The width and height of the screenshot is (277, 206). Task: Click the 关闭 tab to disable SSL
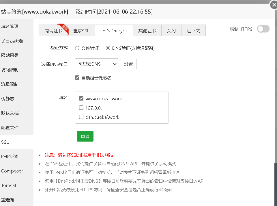[x=171, y=30]
